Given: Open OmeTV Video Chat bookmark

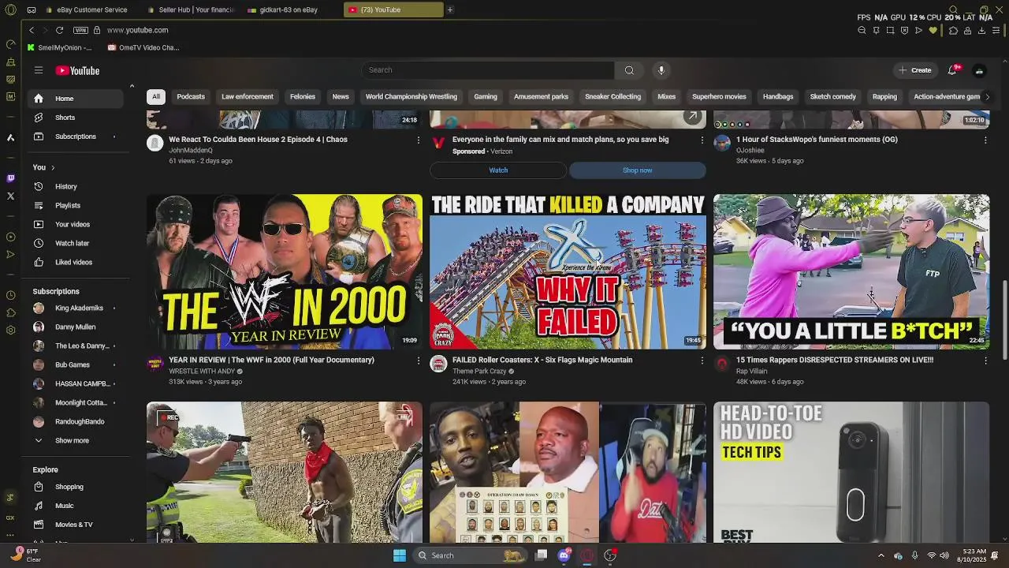Looking at the screenshot, I should click(x=143, y=47).
